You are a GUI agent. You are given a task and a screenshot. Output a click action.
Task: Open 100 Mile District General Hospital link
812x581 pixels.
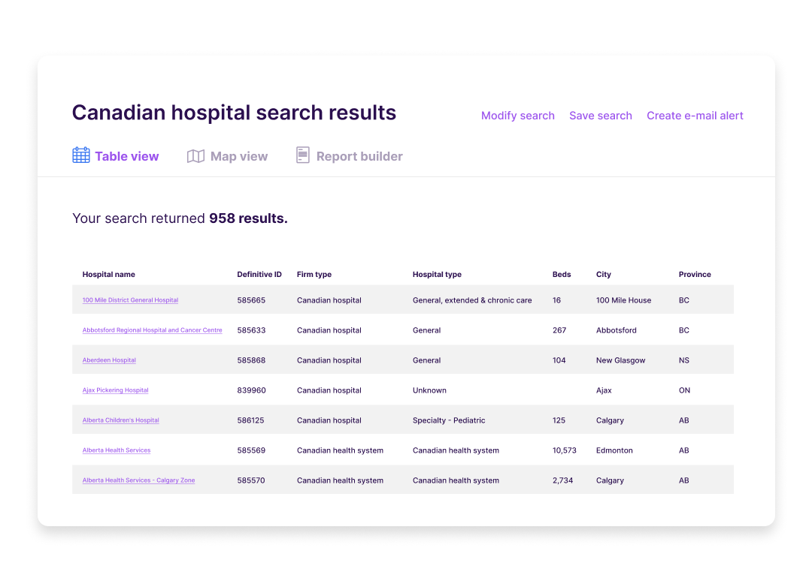click(x=131, y=300)
